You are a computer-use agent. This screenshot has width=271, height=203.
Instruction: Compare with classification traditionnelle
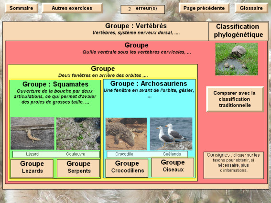tap(235, 99)
